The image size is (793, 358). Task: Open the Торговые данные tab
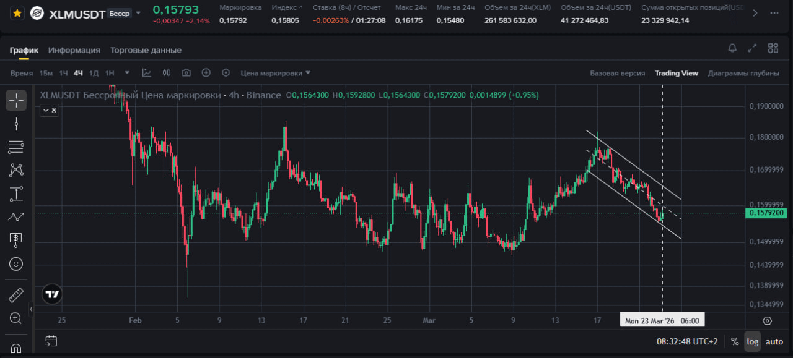[146, 50]
